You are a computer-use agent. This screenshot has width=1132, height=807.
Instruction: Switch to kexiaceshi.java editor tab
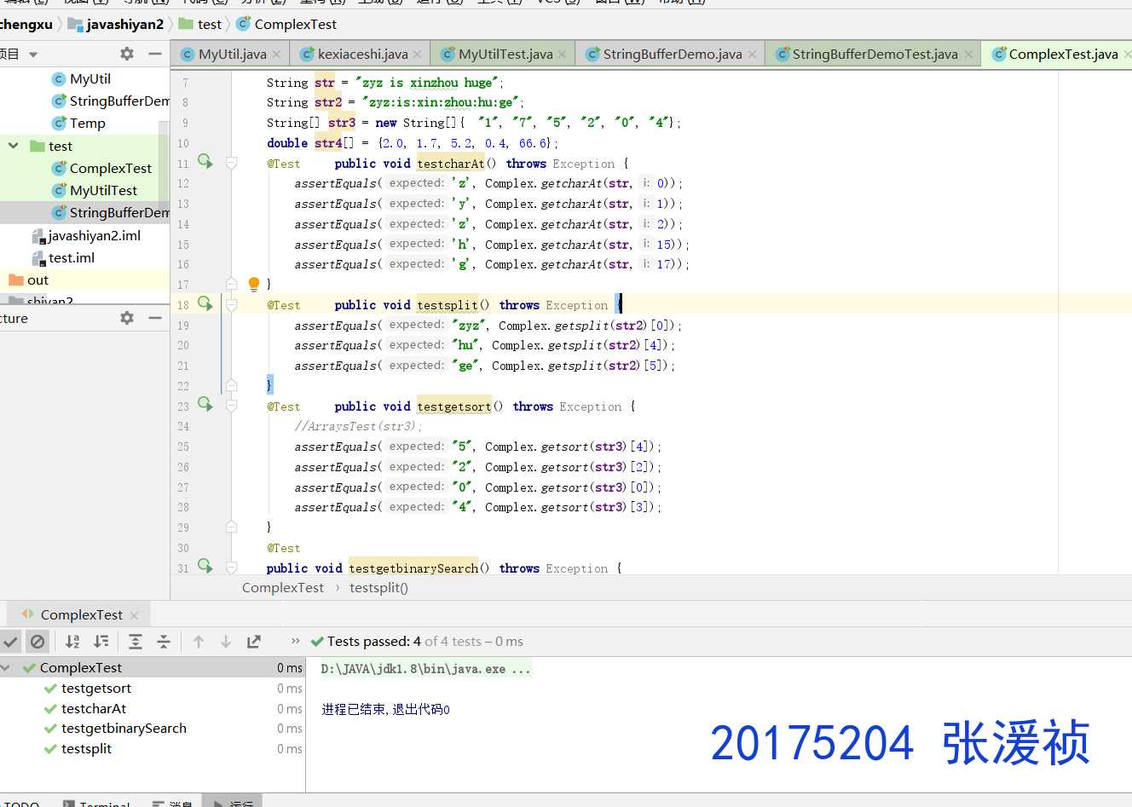coord(361,55)
